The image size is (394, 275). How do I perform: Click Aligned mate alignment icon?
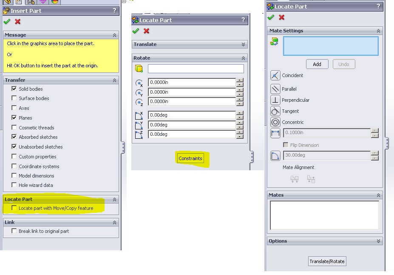pyautogui.click(x=295, y=179)
